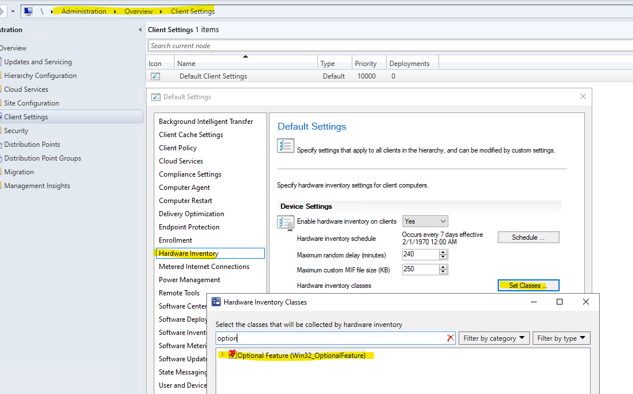Click the maximum random delay input field

421,254
